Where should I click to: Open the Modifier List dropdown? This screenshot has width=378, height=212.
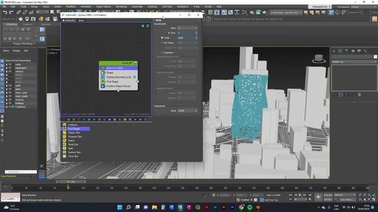[x=354, y=62]
